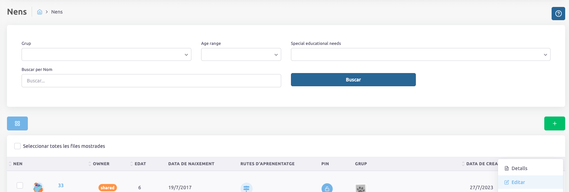Tick the checkbox for child 33's row
The image size is (569, 192).
coord(20,185)
